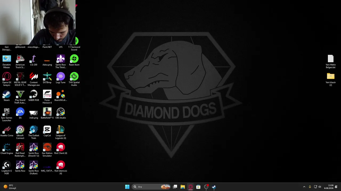Viewport: 341px width, 191px height.
Task: Select the BeamNG.drive desktop shortcut
Action: click(61, 96)
